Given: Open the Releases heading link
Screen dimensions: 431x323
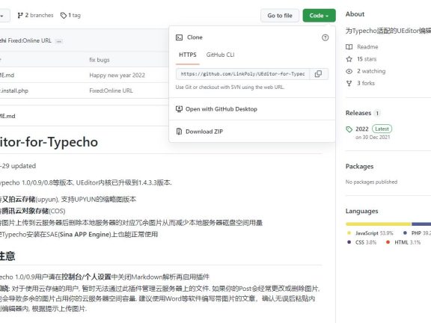Looking at the screenshot, I should (358, 113).
